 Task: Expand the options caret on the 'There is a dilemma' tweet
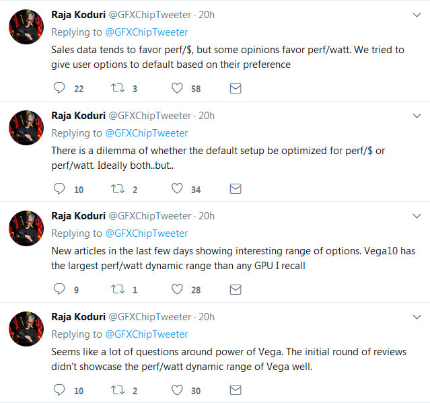coord(415,116)
